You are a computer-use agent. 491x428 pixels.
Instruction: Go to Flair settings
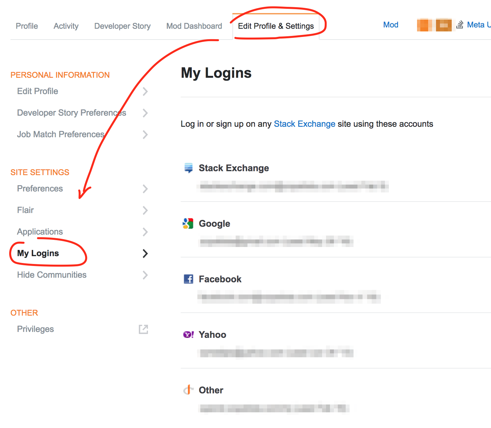pos(26,210)
